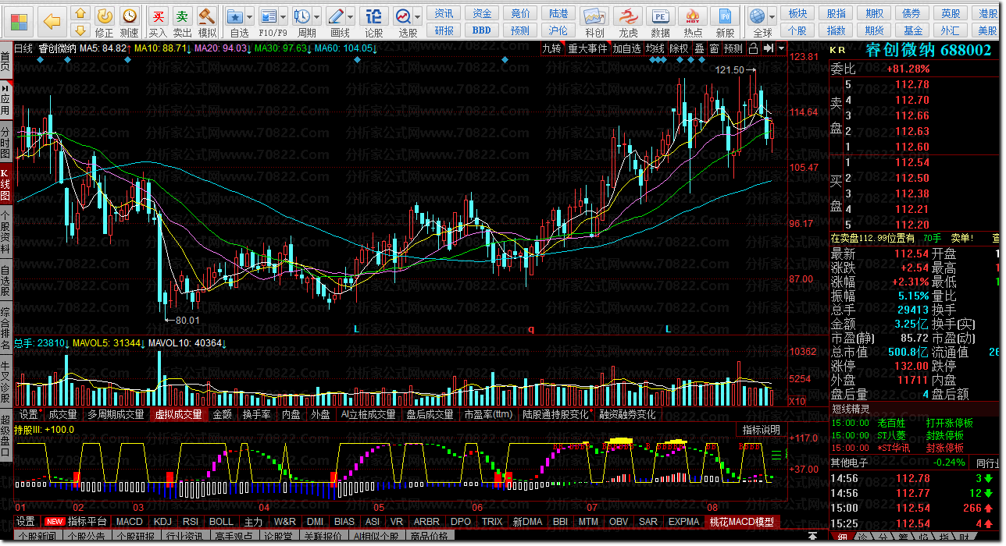Click the magenta q marker under the chart
The image size is (1006, 546).
tap(531, 329)
